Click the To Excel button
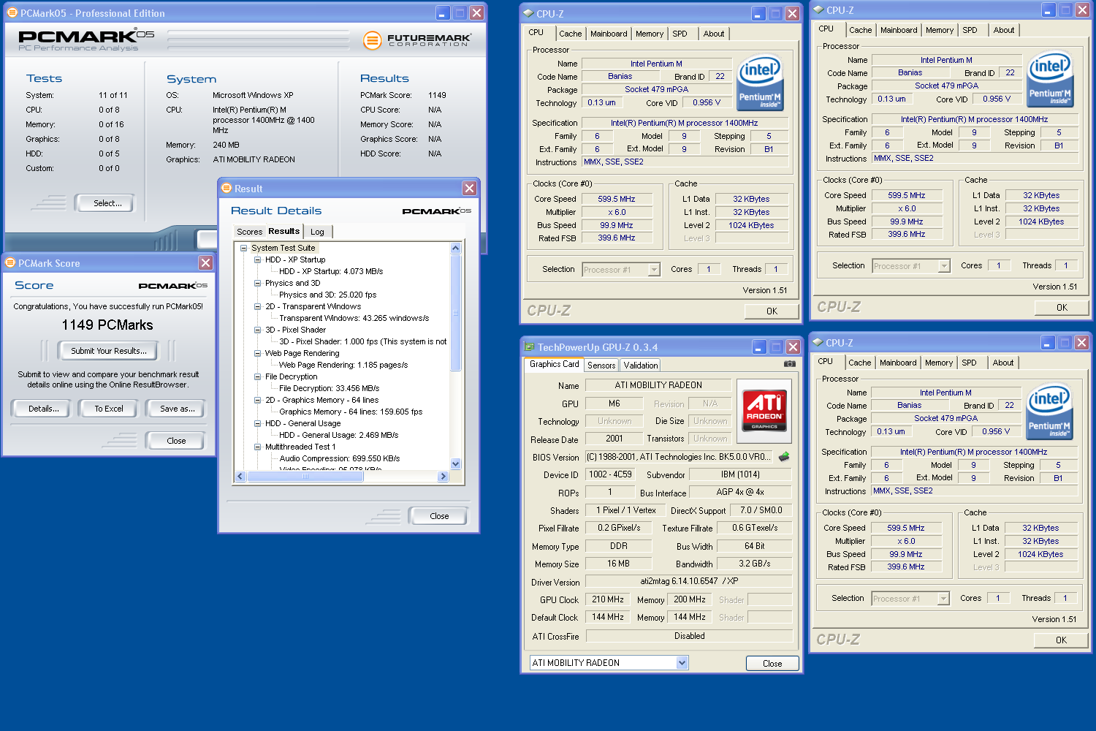This screenshot has height=731, width=1096. 109,409
